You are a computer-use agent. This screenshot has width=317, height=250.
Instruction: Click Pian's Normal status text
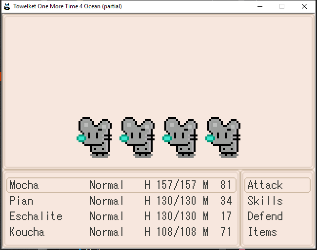tap(106, 201)
